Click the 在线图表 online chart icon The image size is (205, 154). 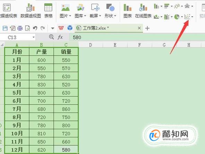pyautogui.click(x=143, y=7)
